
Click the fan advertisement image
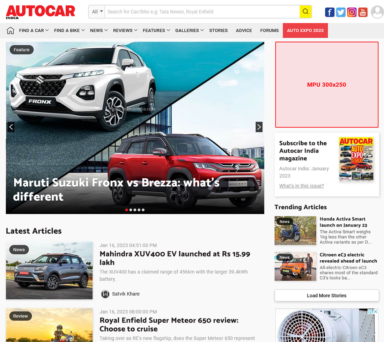point(327,325)
